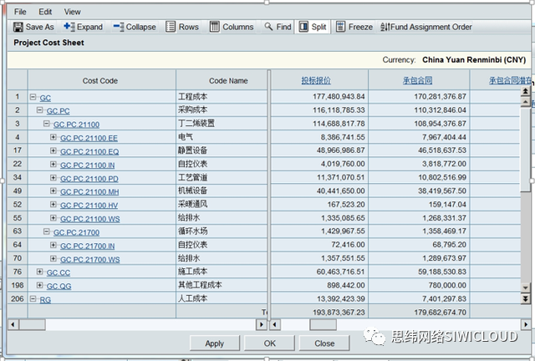This screenshot has width=535, height=361.
Task: Expand the GC.CC node
Action: click(39, 272)
